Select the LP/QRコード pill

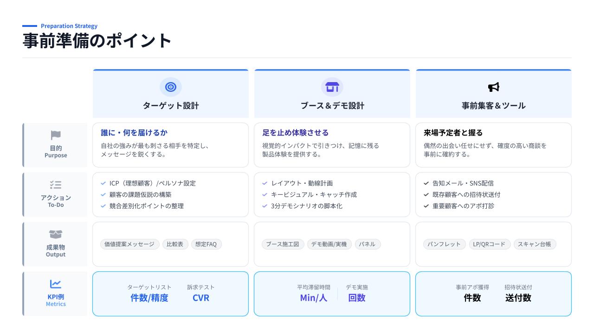click(490, 244)
